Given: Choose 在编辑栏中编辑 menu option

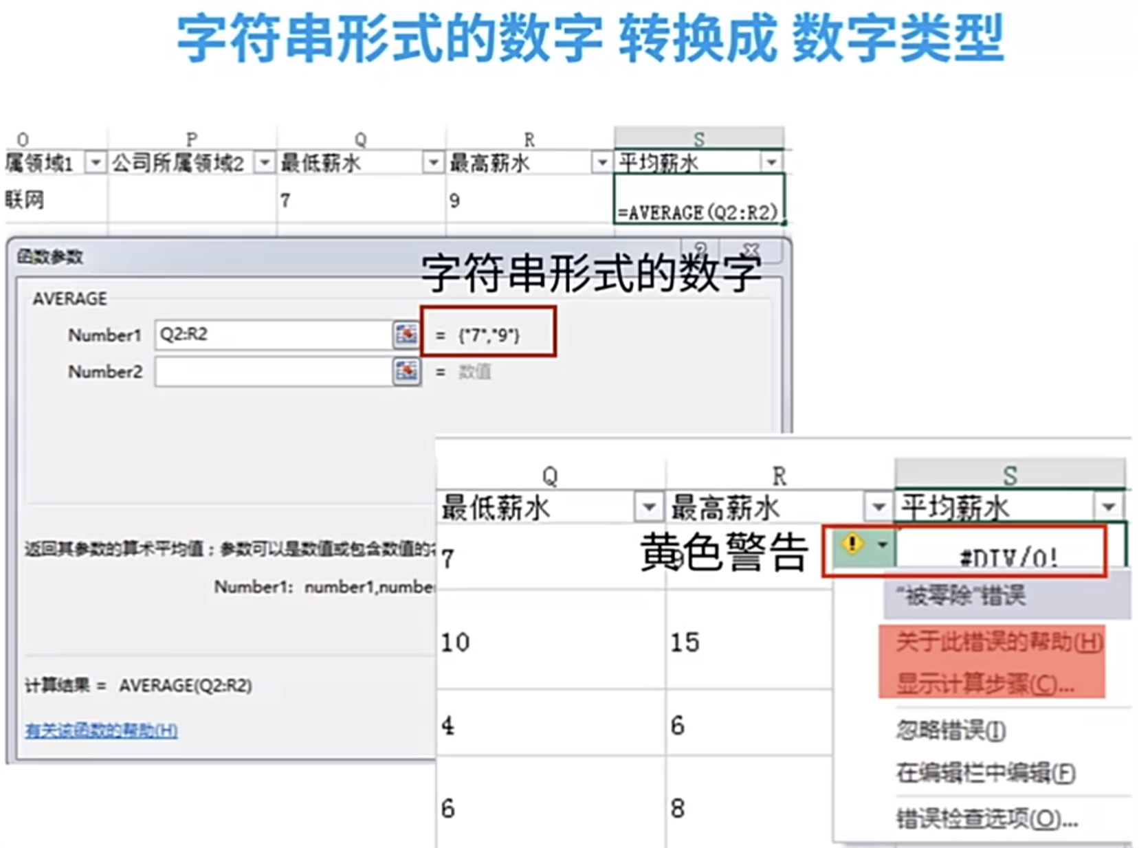Looking at the screenshot, I should (x=985, y=773).
